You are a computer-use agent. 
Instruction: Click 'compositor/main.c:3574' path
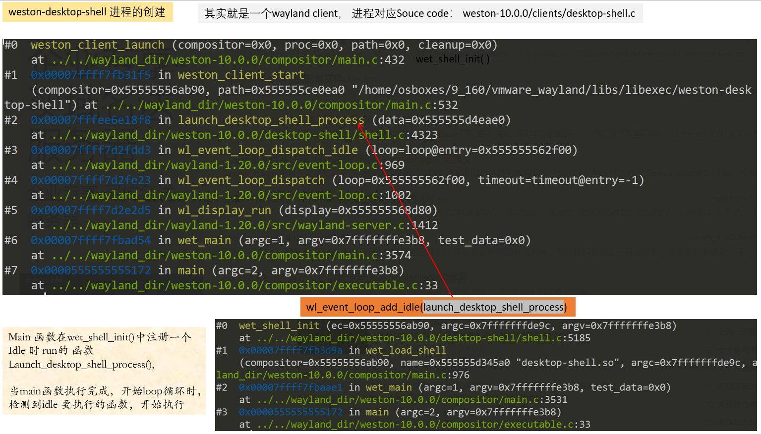click(x=338, y=256)
